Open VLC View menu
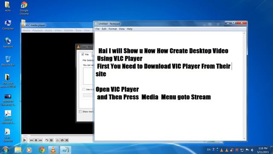273x154 pixels. tap(87, 30)
